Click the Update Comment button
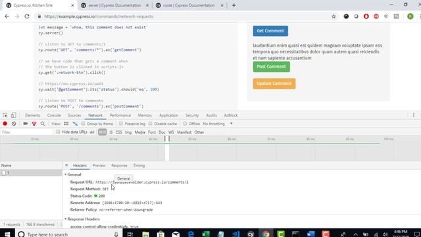Viewport: 421px width, 237px height. [x=274, y=84]
